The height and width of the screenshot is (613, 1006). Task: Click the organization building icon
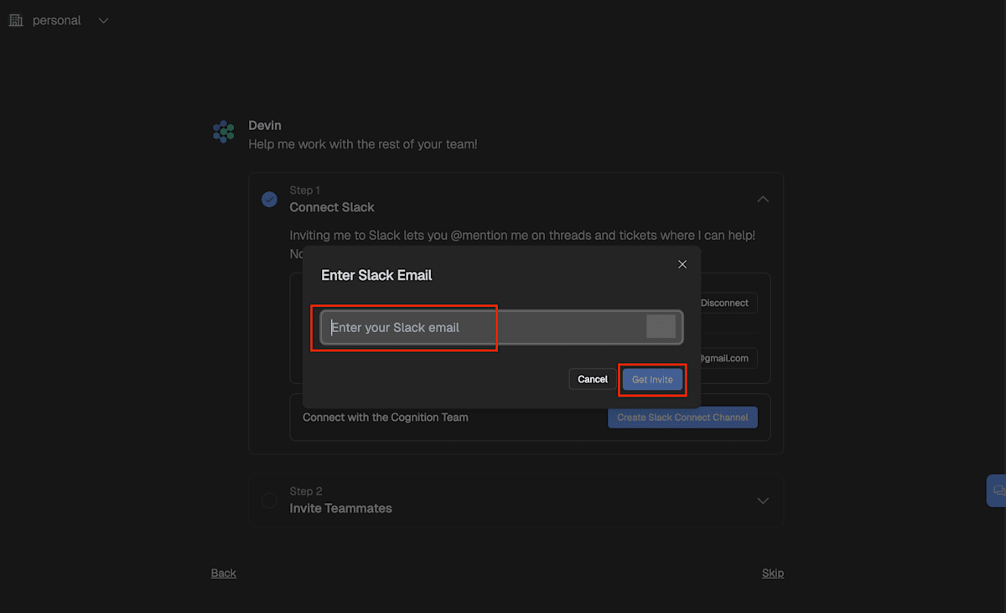click(x=16, y=20)
